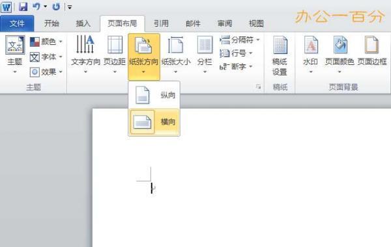Viewport: 391px width, 247px height.
Task: Open the 主题 themes gallery
Action: click(x=15, y=54)
